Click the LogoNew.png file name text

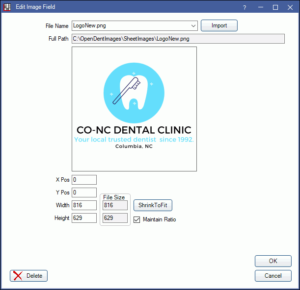click(x=89, y=25)
